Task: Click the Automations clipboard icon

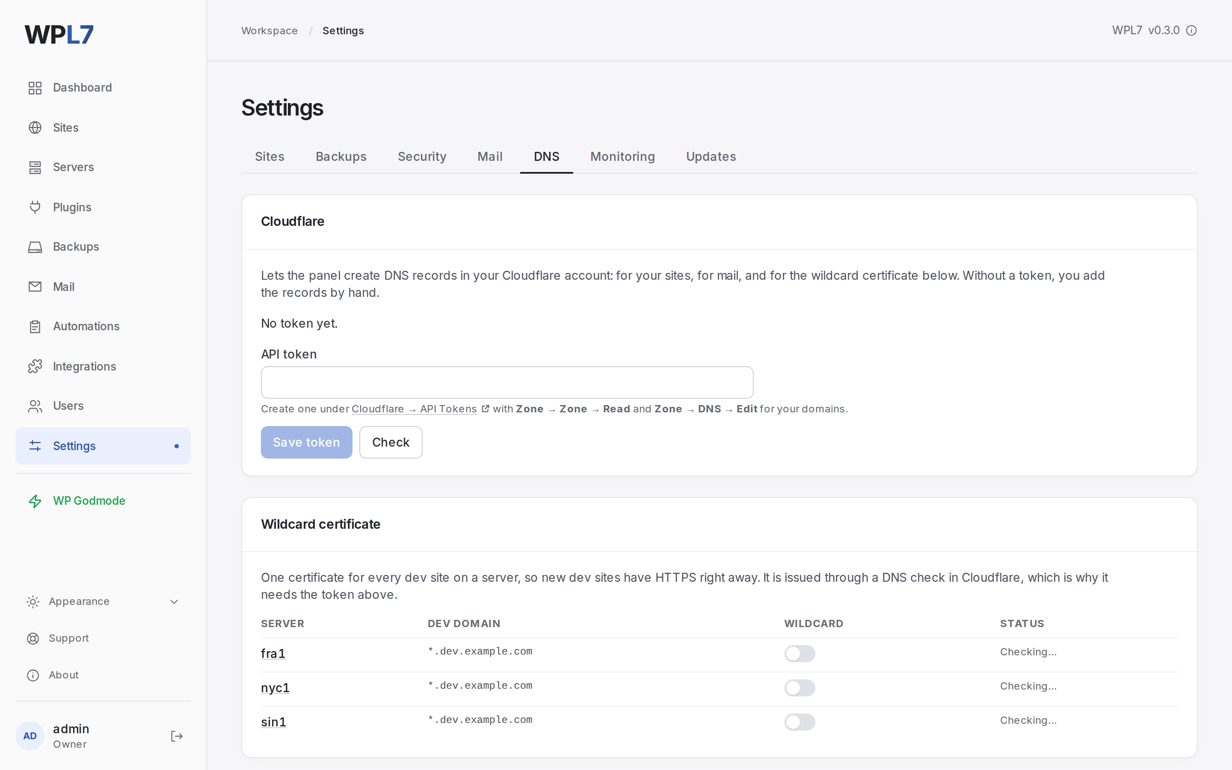Action: coord(35,326)
